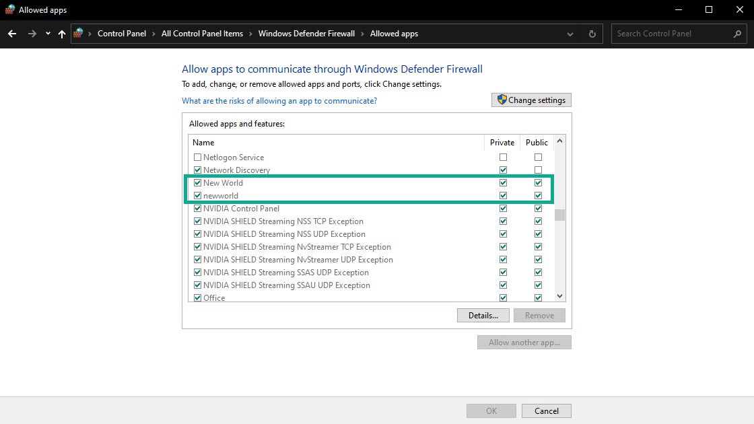
Task: Disable Private access for NVIDIA Control Panel
Action: [503, 208]
